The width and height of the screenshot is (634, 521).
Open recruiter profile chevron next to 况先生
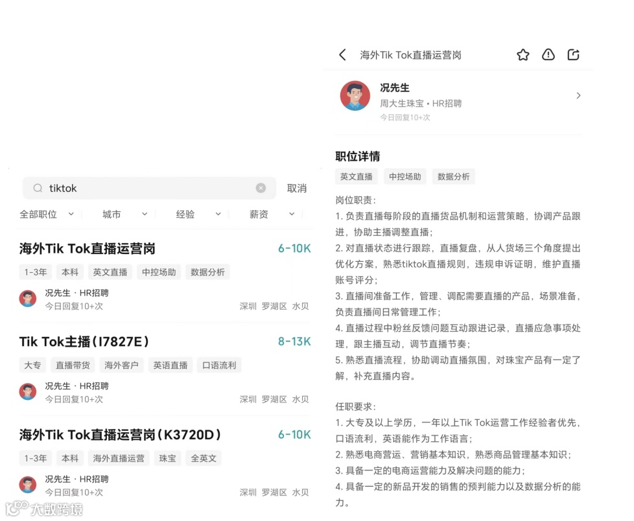tap(578, 95)
